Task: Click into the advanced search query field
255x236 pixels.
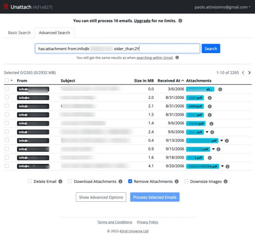Action: 117,49
